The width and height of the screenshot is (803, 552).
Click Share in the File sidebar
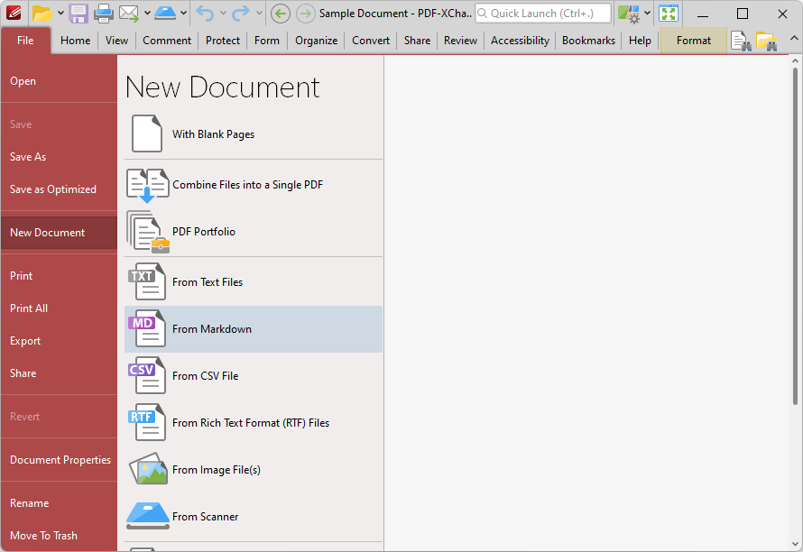59,373
